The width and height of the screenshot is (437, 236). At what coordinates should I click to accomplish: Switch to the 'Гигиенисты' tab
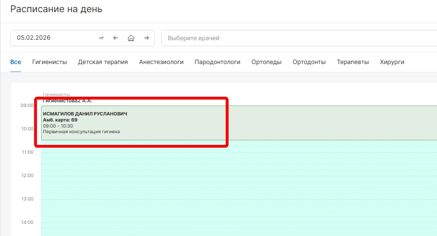tap(50, 62)
